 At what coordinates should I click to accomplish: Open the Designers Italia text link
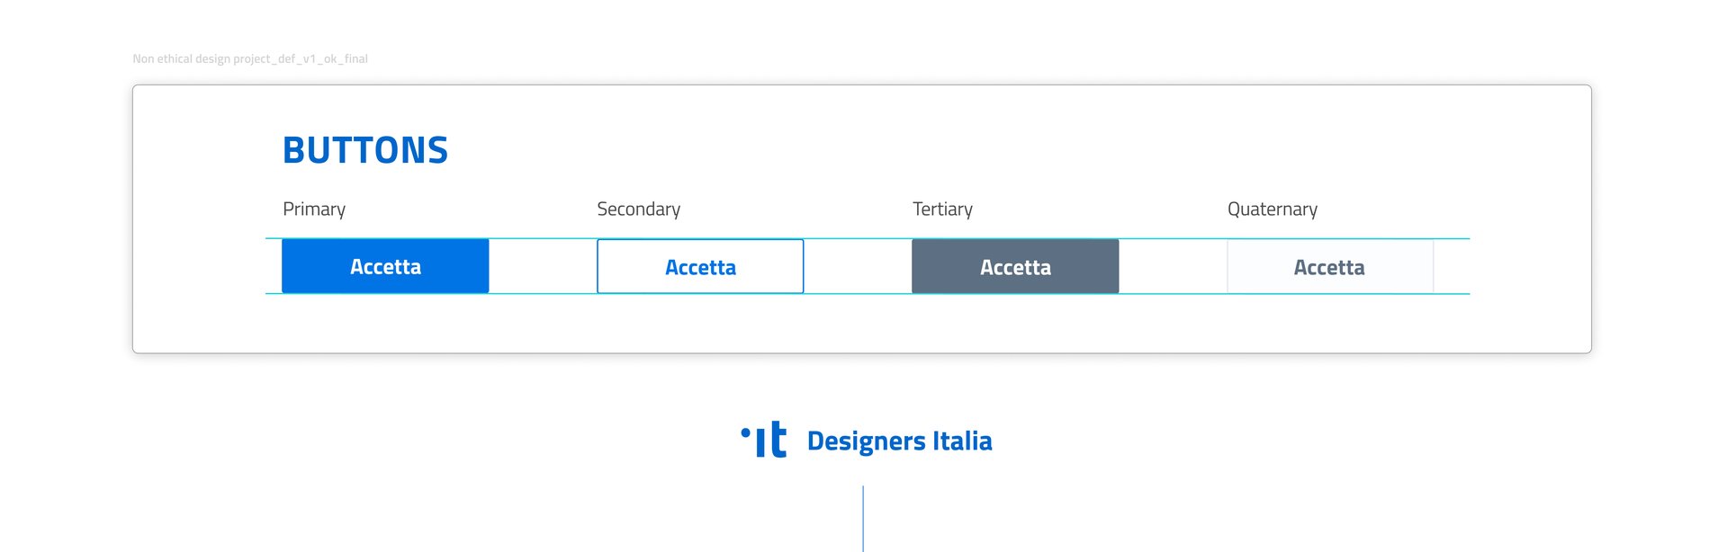pos(899,441)
